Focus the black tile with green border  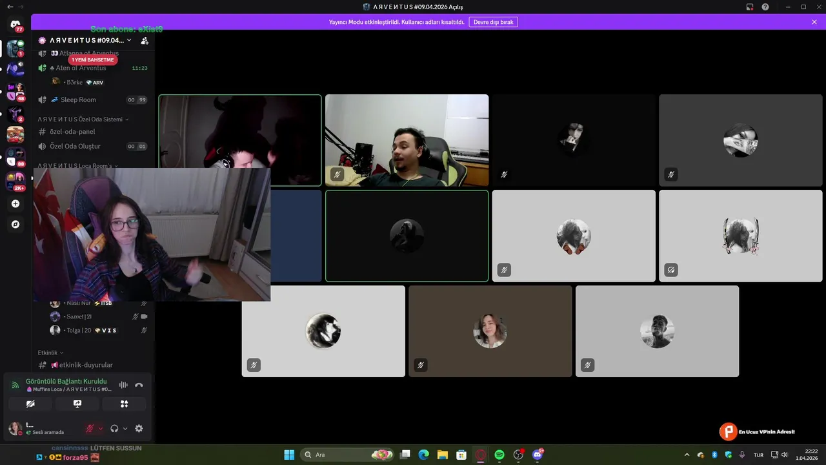coord(407,236)
